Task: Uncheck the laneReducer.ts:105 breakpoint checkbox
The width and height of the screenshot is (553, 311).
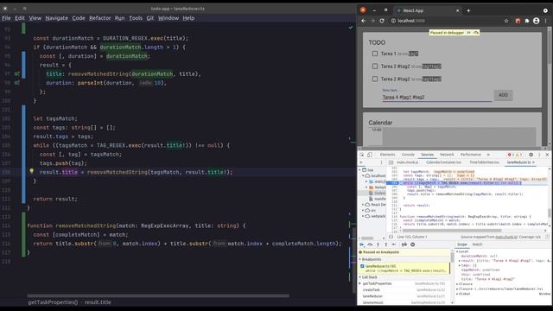Action: click(x=362, y=266)
